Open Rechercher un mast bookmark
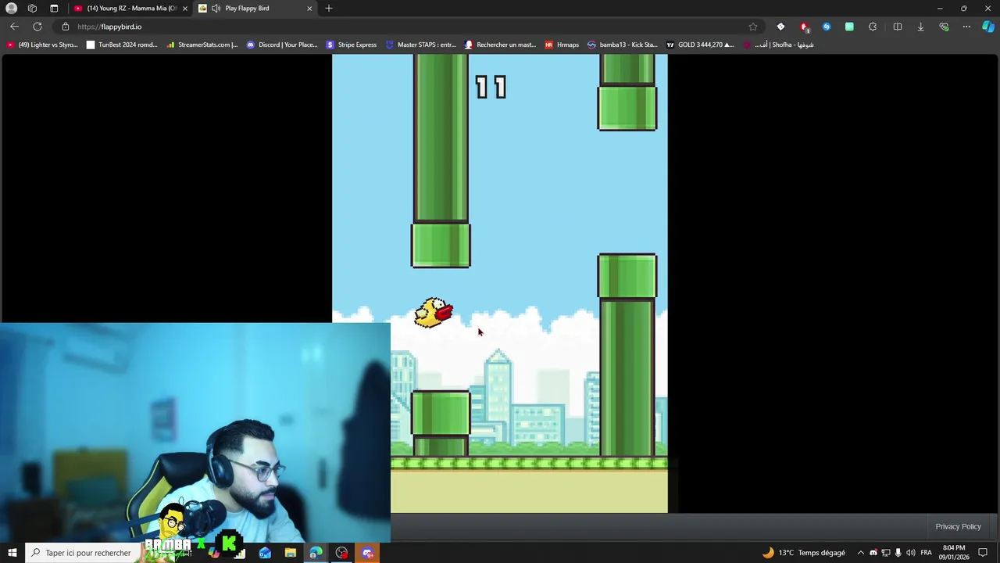 [x=500, y=45]
